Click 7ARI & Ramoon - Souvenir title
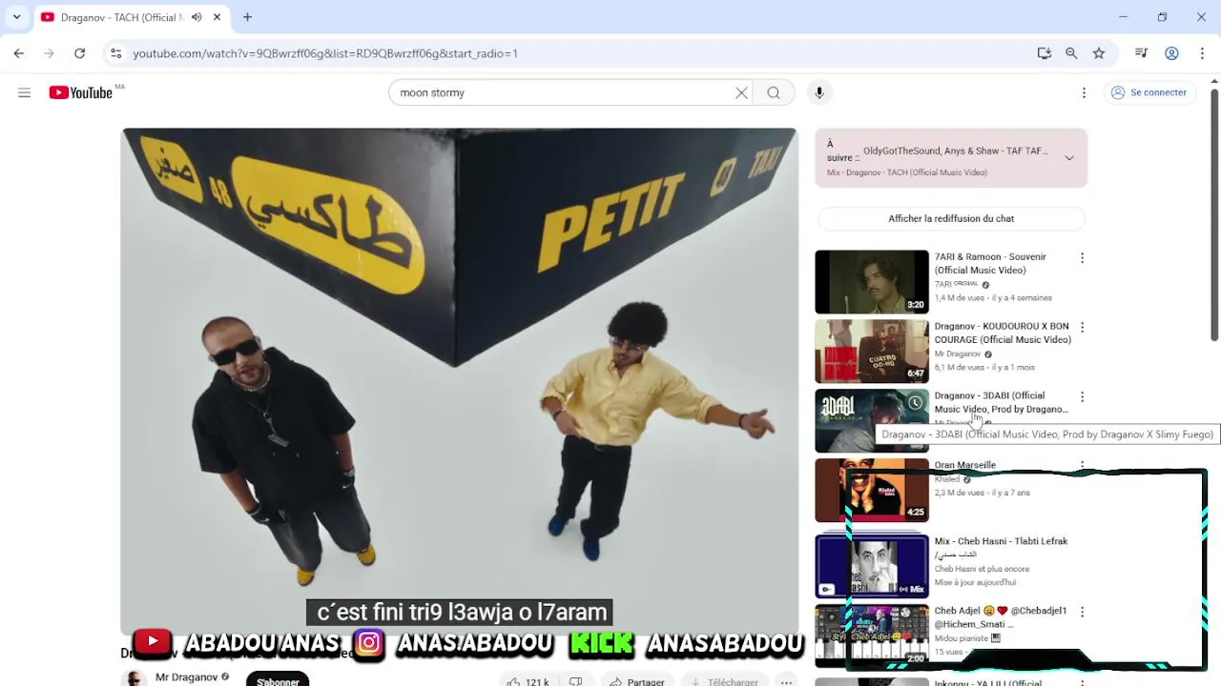 click(990, 263)
